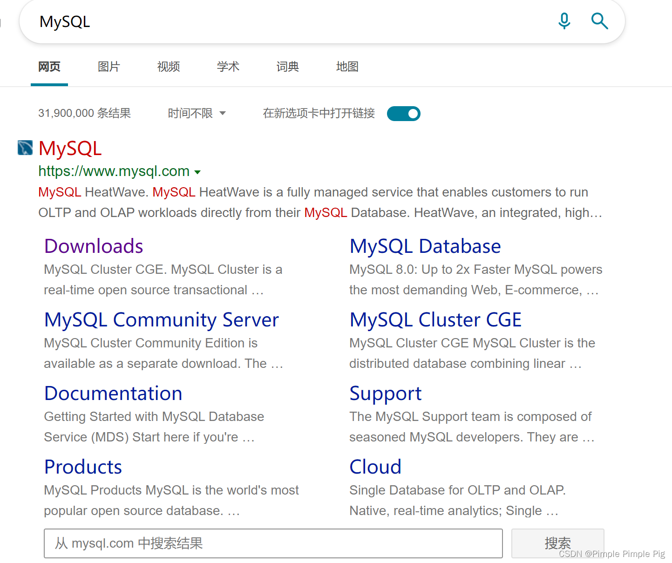Click the snippet 'MySQL Cluster CGE MySQL Cluster is the'
The image size is (672, 563).
(x=472, y=343)
